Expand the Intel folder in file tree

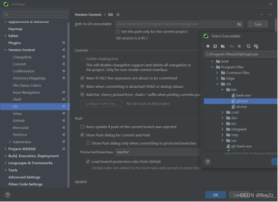[x=212, y=61]
